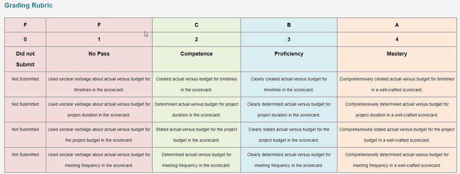460x174 pixels.
Task: Select Competence cell for the project budget
Action: click(196, 135)
